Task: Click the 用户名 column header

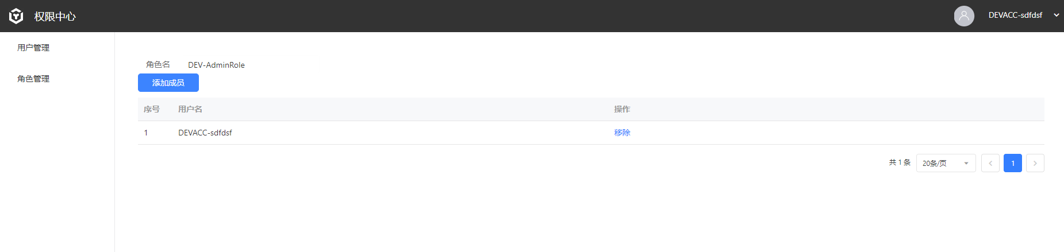Action: pos(190,109)
